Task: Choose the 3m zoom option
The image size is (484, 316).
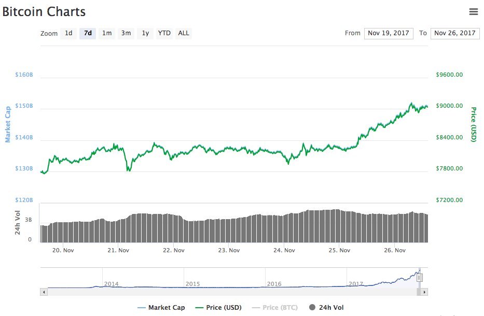Action: [x=126, y=33]
